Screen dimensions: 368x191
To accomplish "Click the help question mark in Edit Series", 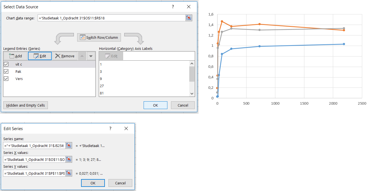I will 110,128.
